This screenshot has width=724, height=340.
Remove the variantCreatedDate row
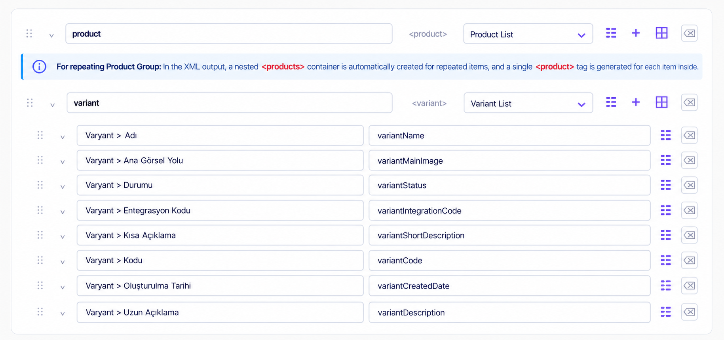(689, 285)
